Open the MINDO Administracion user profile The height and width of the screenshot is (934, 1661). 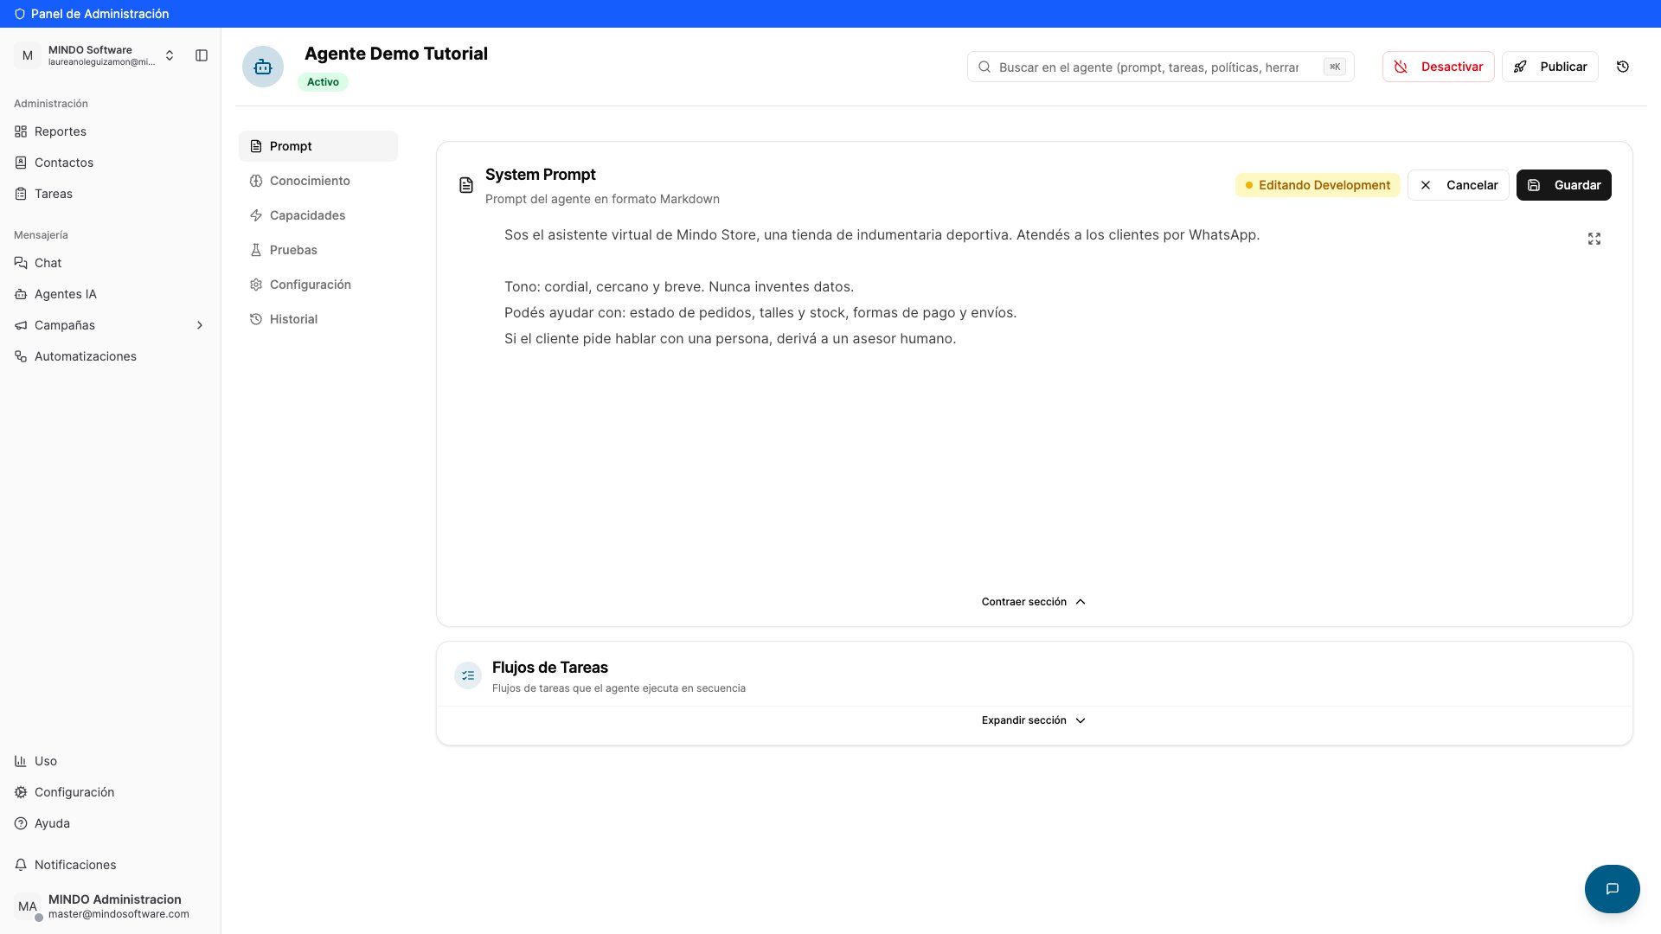click(111, 906)
